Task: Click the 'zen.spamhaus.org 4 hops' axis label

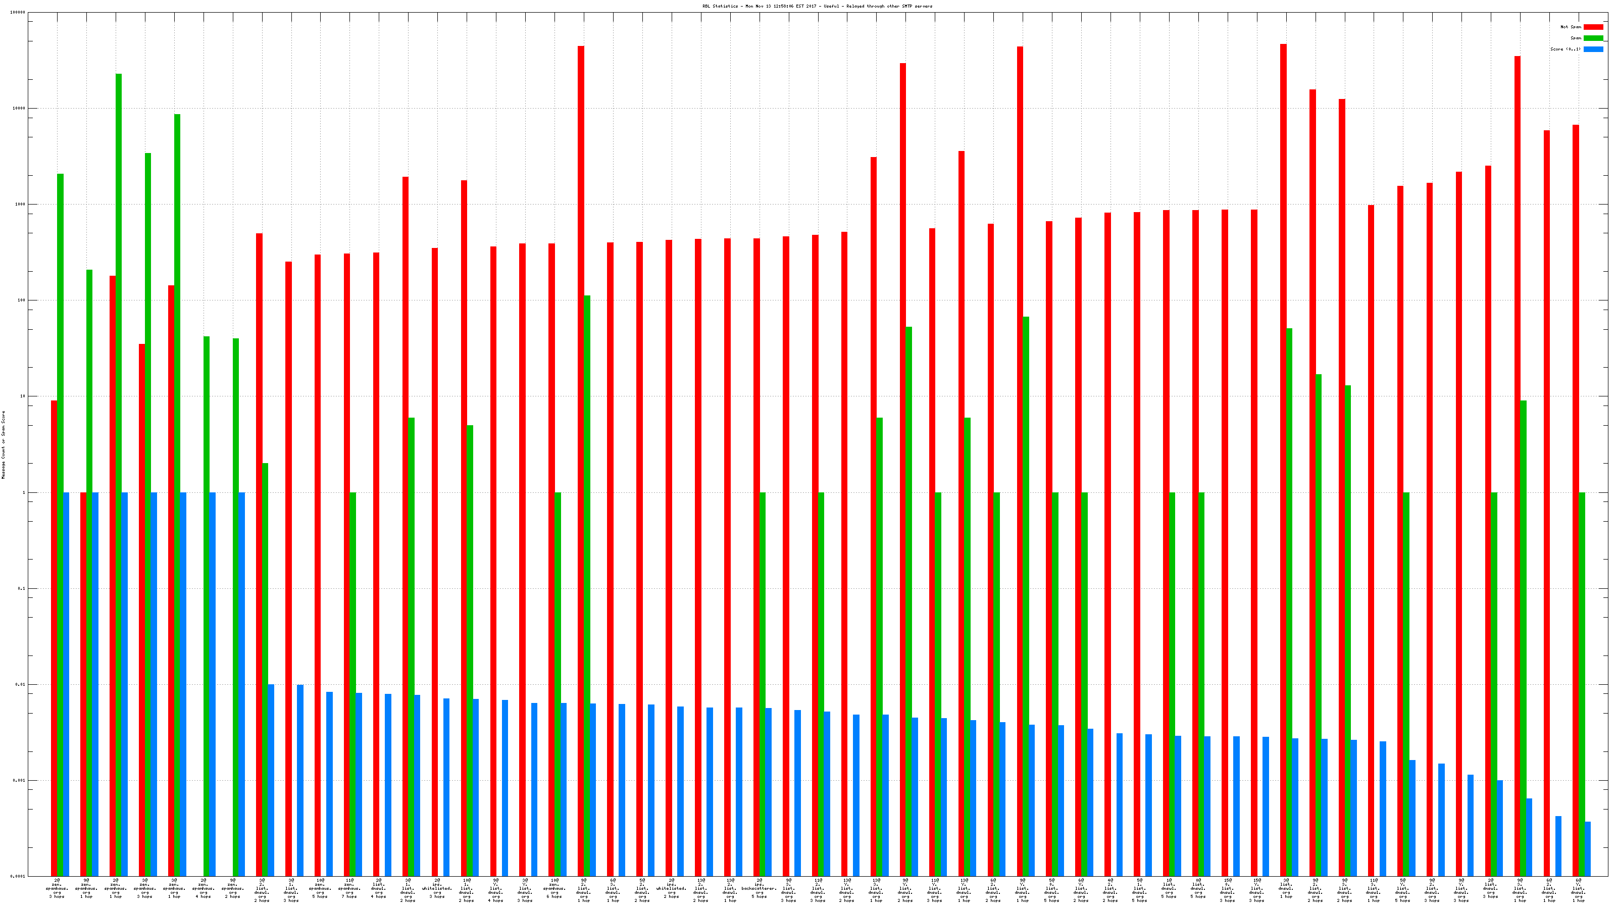Action: coord(203,888)
